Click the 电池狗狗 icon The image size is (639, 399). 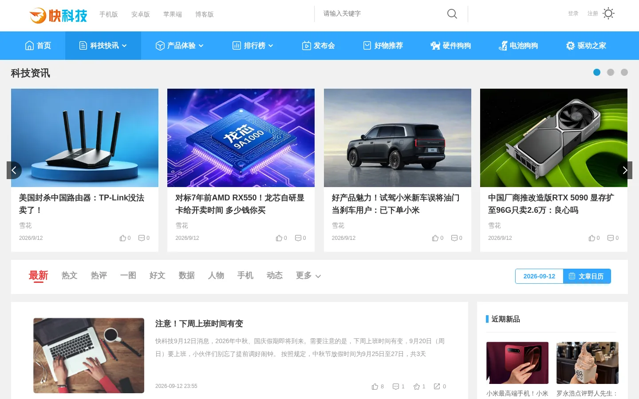tap(503, 46)
